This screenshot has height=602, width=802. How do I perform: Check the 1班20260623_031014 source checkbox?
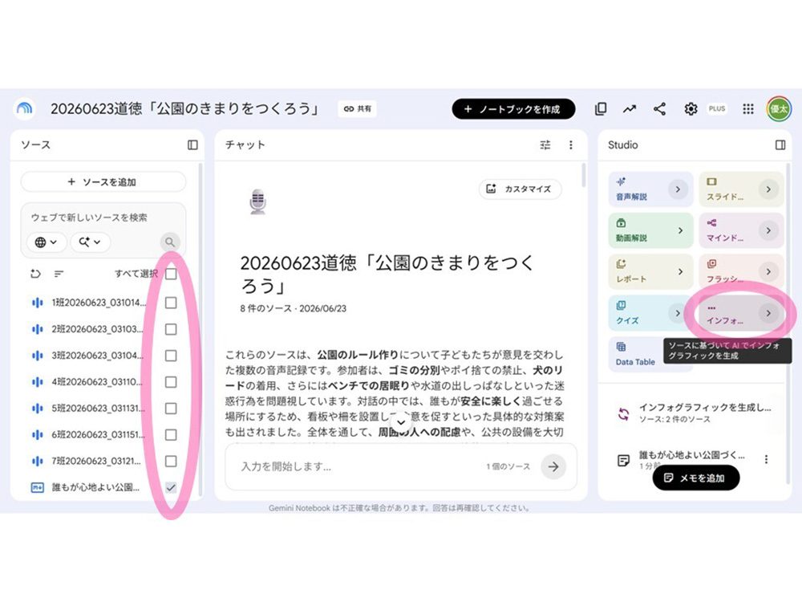click(x=171, y=303)
